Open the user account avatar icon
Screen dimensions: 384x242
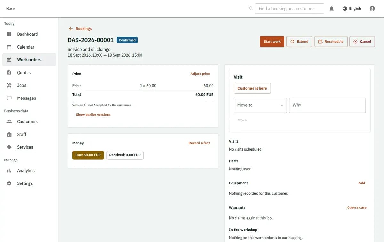(372, 9)
